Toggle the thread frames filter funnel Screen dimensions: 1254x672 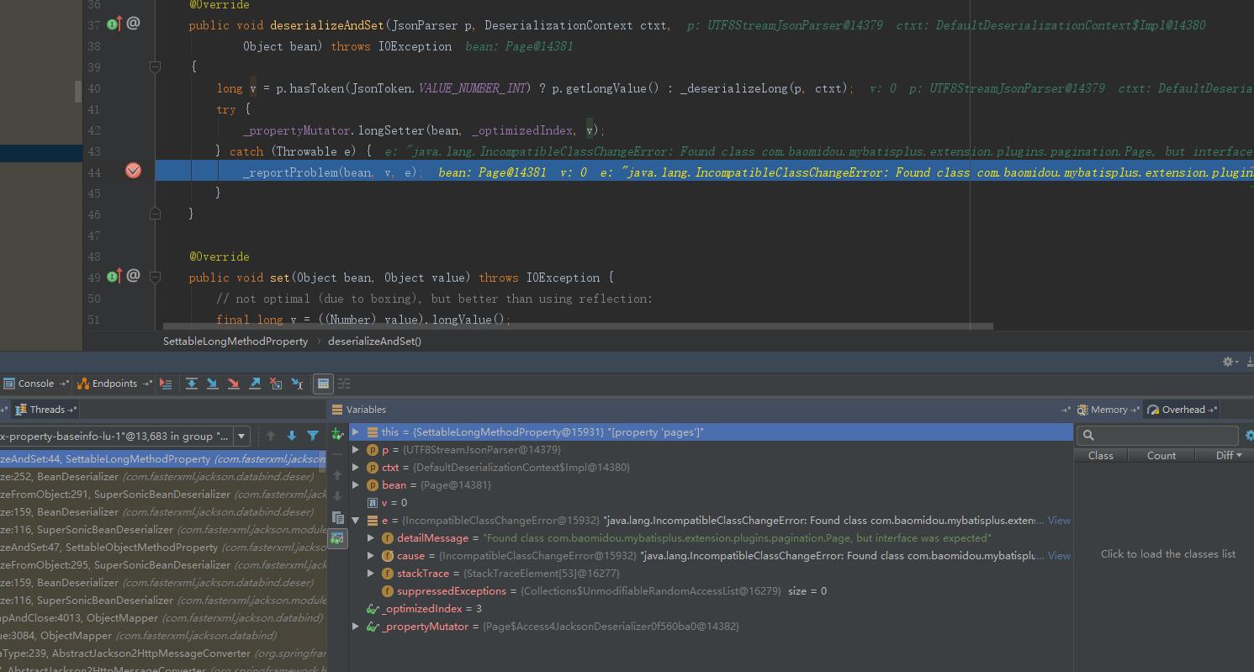(313, 436)
